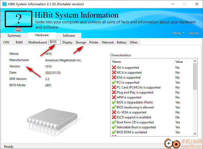The height and width of the screenshot is (149, 203).
Task: Click the Characteristics scrollbar down arrow
Action: [195, 134]
